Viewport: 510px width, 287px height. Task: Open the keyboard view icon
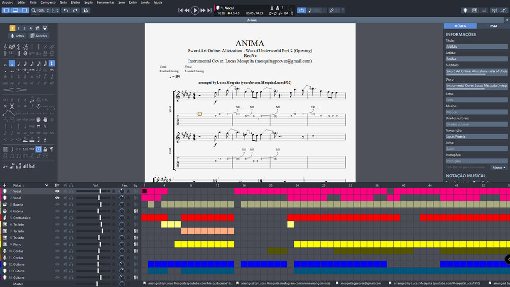point(475,10)
